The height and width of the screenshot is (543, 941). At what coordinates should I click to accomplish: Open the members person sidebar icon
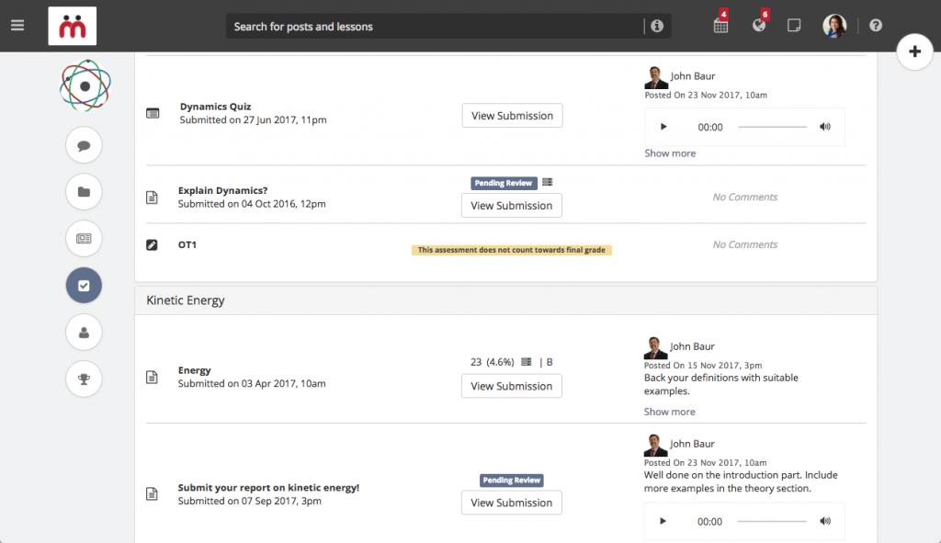(84, 332)
